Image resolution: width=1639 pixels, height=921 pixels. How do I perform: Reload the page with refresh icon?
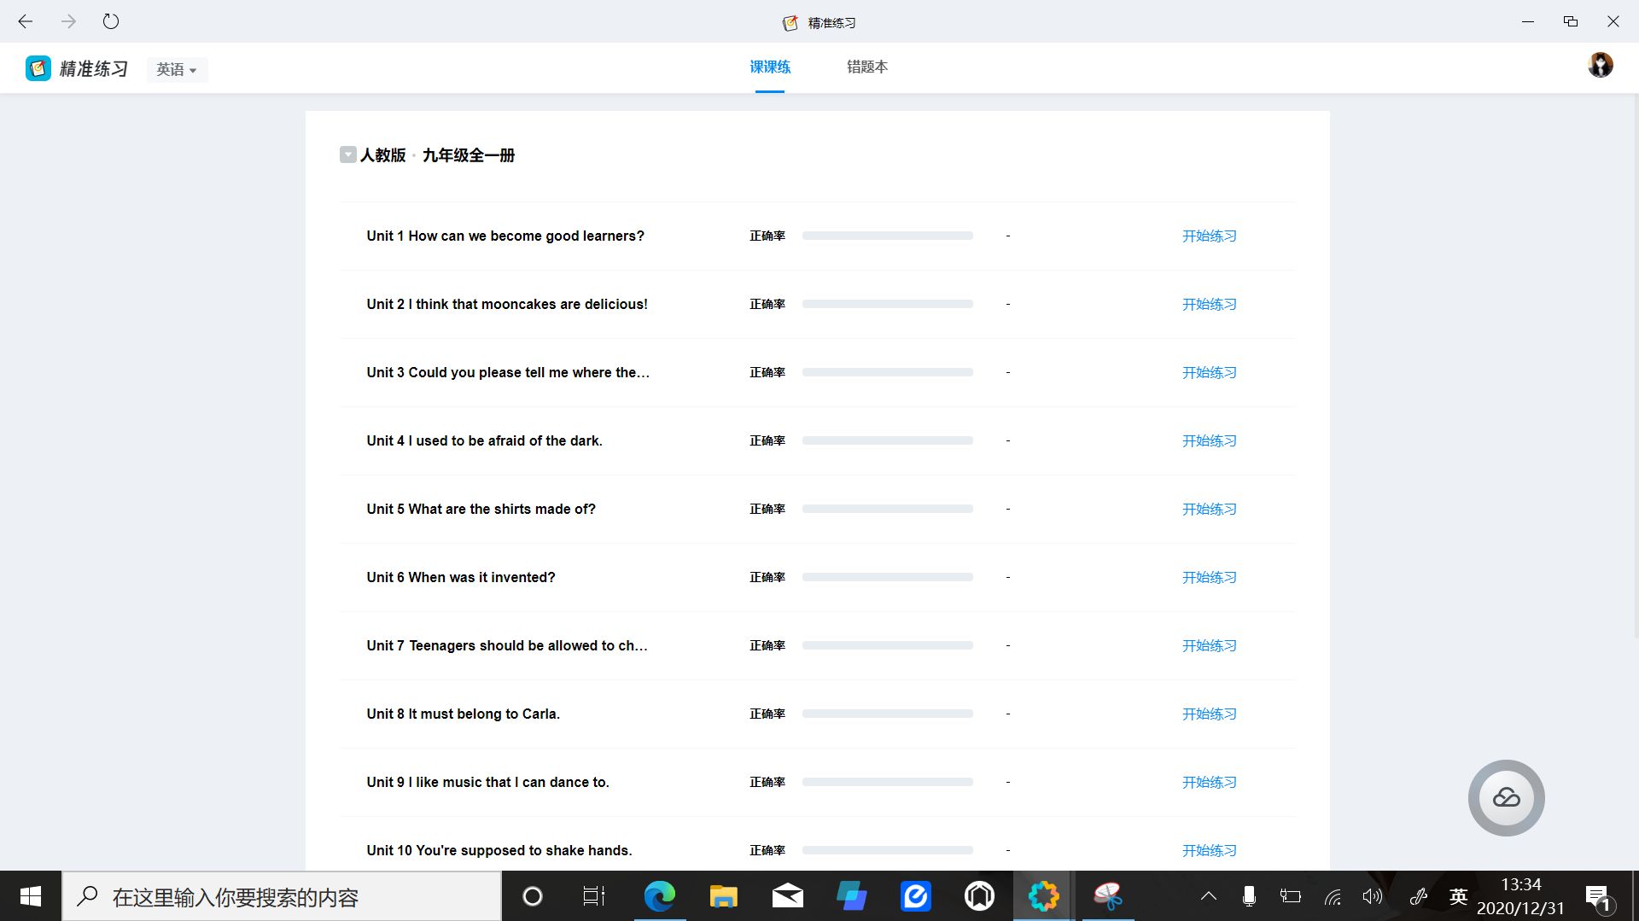tap(111, 21)
